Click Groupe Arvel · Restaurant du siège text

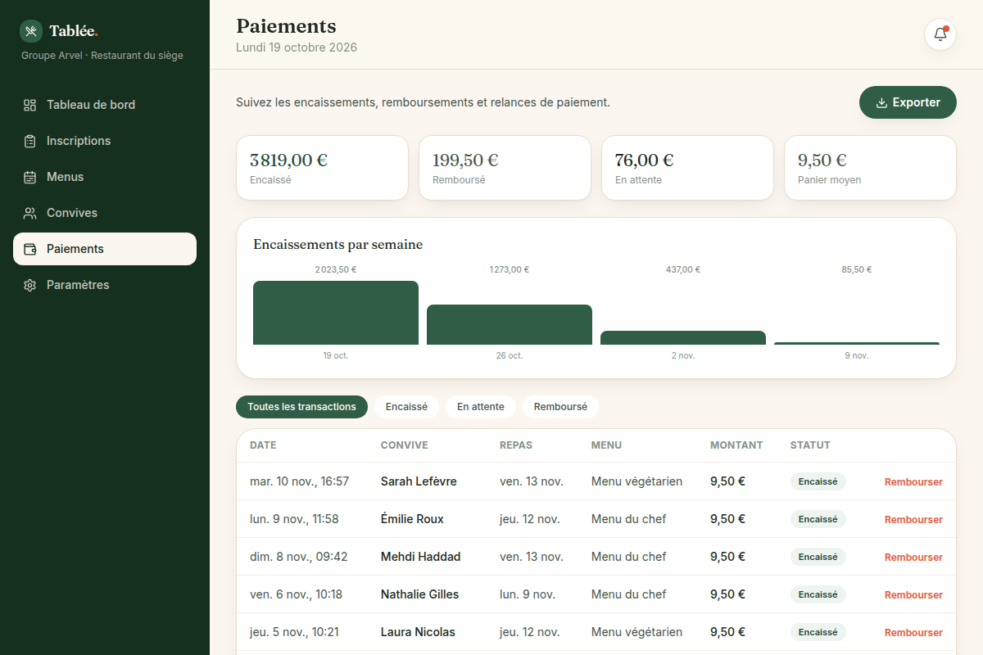tap(102, 56)
